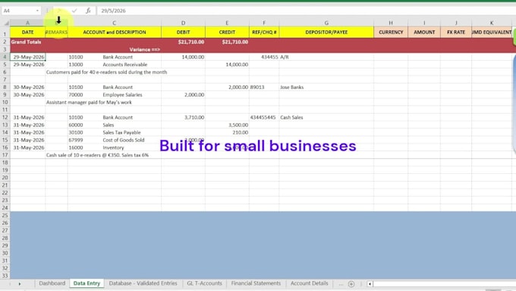Image resolution: width=516 pixels, height=291 pixels.
Task: Select column D header
Action: coord(184,23)
